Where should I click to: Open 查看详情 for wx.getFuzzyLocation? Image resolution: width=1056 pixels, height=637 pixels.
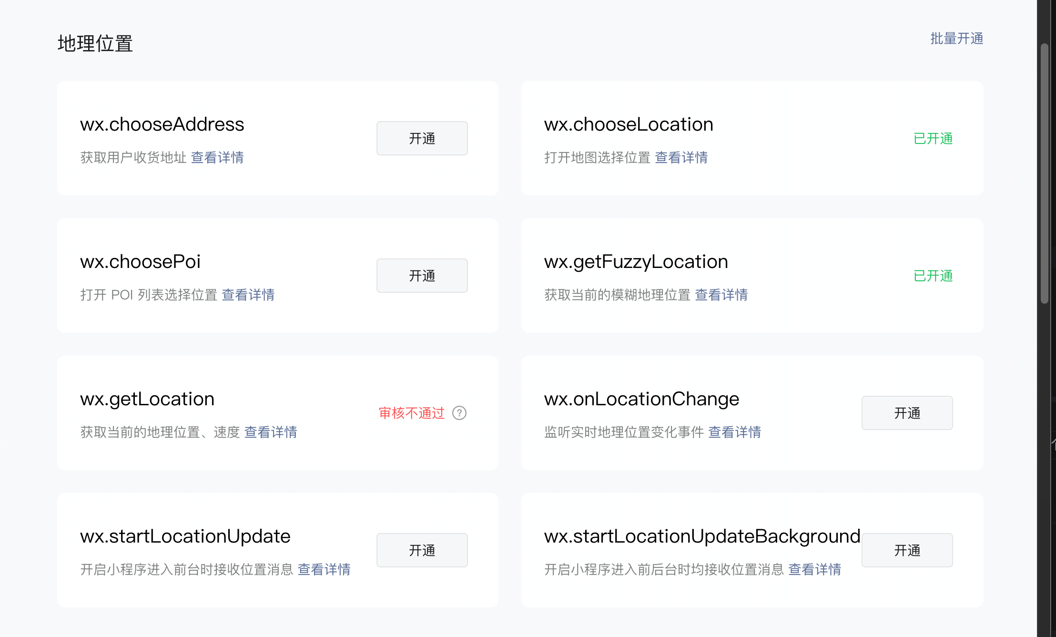pos(721,295)
